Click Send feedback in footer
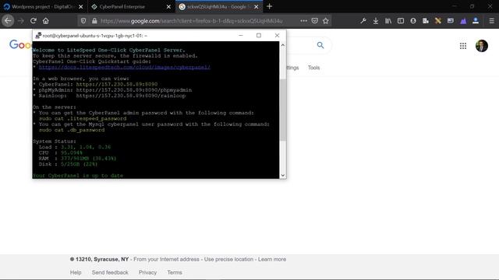The image size is (499, 280). pos(110,272)
